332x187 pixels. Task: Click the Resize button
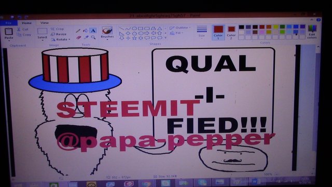[x=59, y=34]
